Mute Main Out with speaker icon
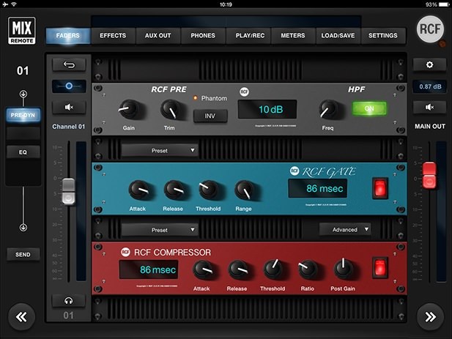 pyautogui.click(x=430, y=108)
